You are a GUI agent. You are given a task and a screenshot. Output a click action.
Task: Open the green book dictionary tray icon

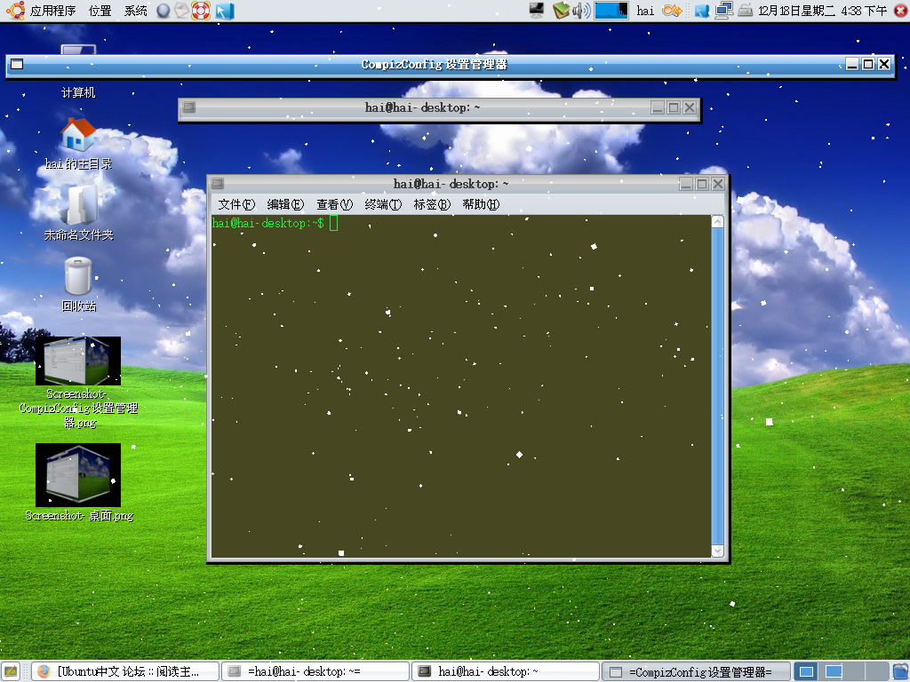(x=561, y=11)
